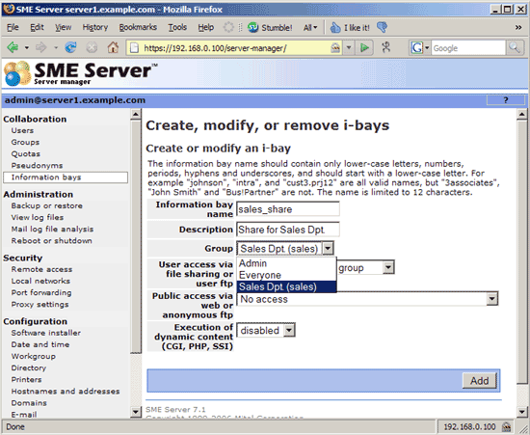
Task: Click the thumbs-up I like it! icon
Action: tap(335, 27)
